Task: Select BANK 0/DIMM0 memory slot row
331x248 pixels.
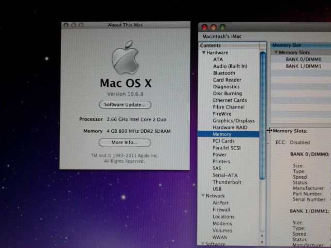Action: point(304,59)
